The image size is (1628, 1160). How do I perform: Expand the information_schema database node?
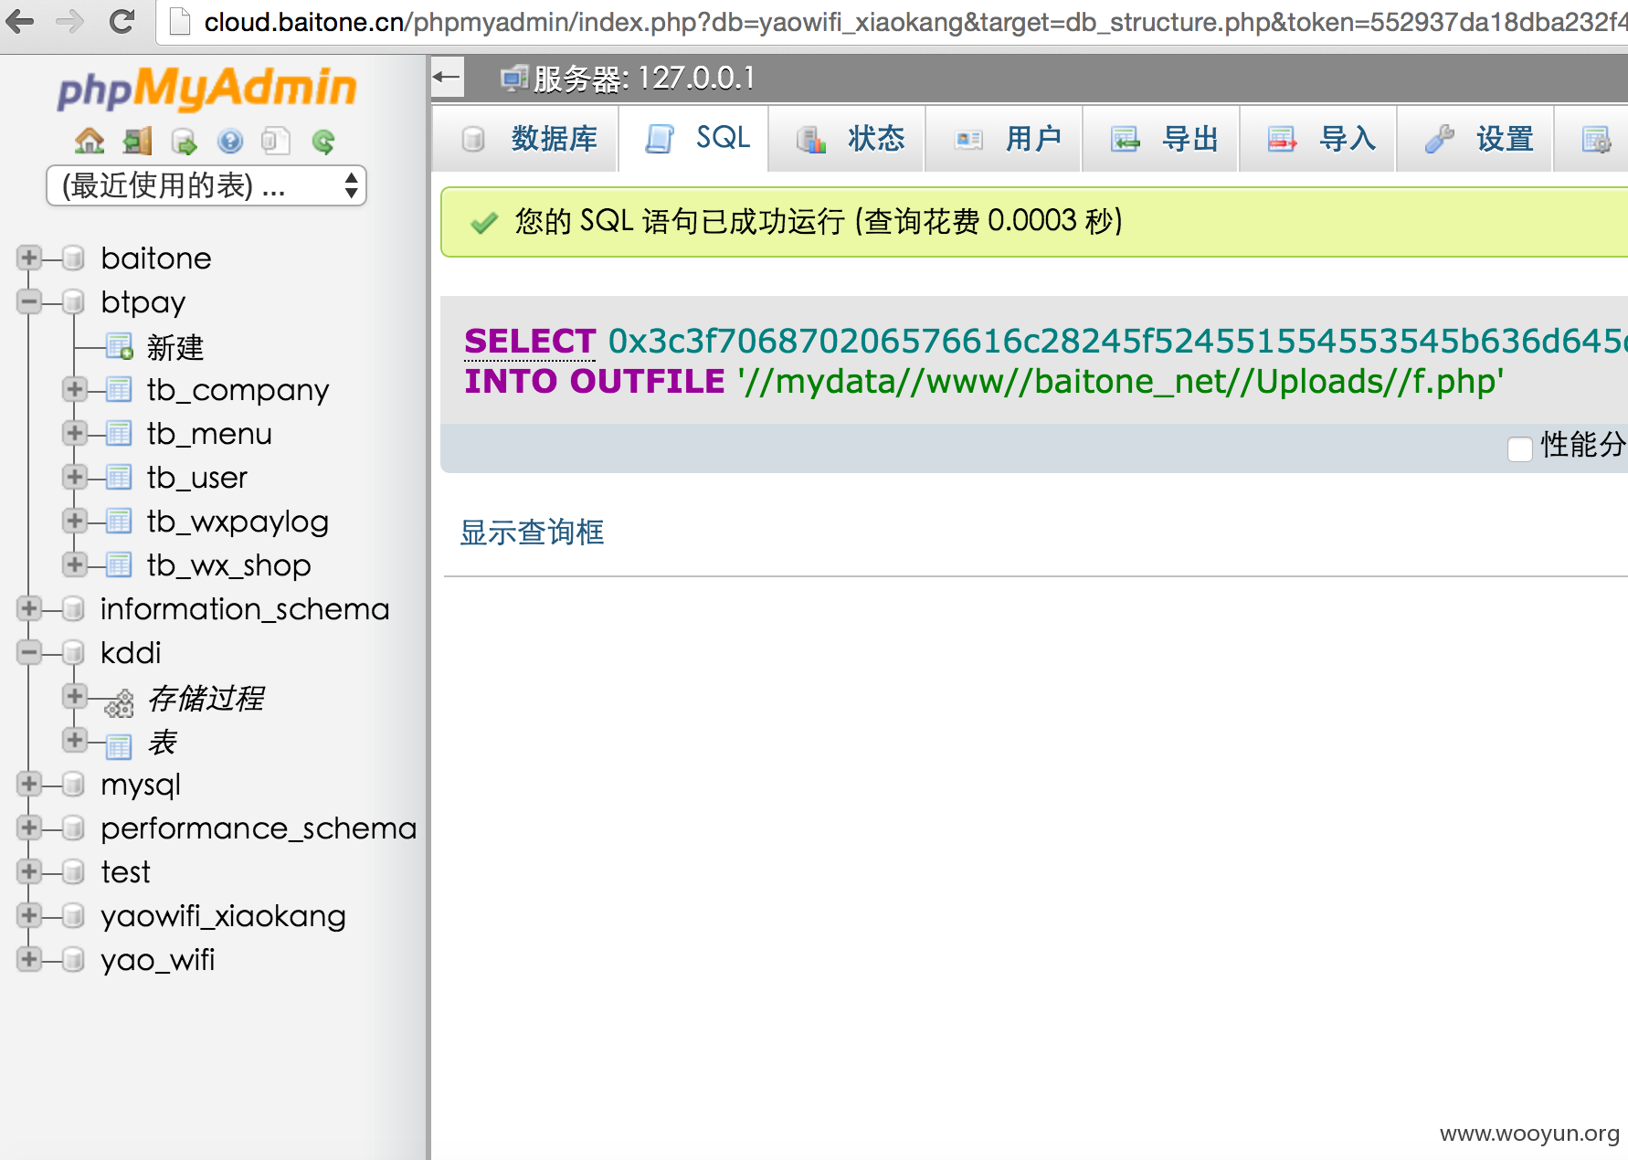(29, 608)
